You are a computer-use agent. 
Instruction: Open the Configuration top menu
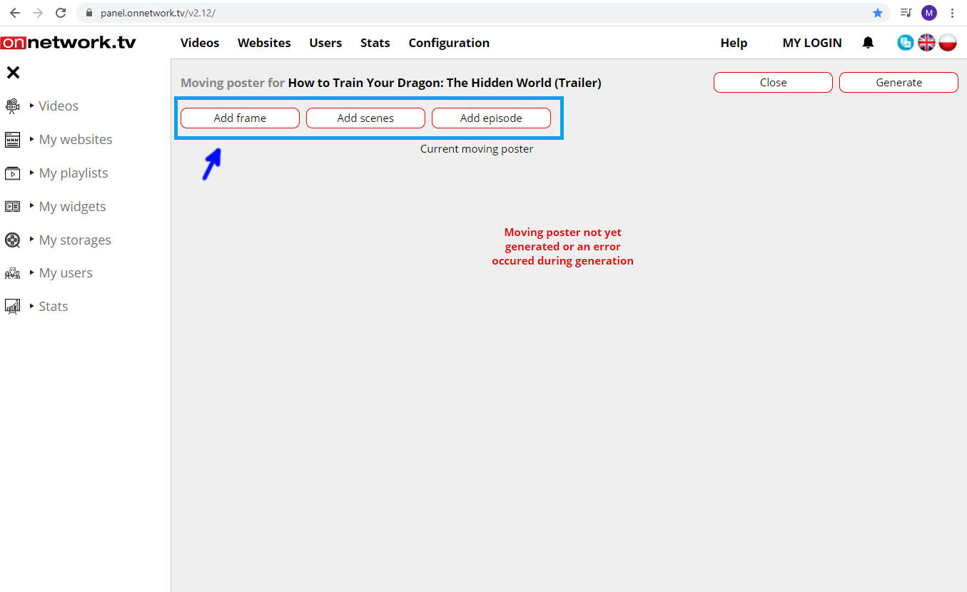click(449, 43)
